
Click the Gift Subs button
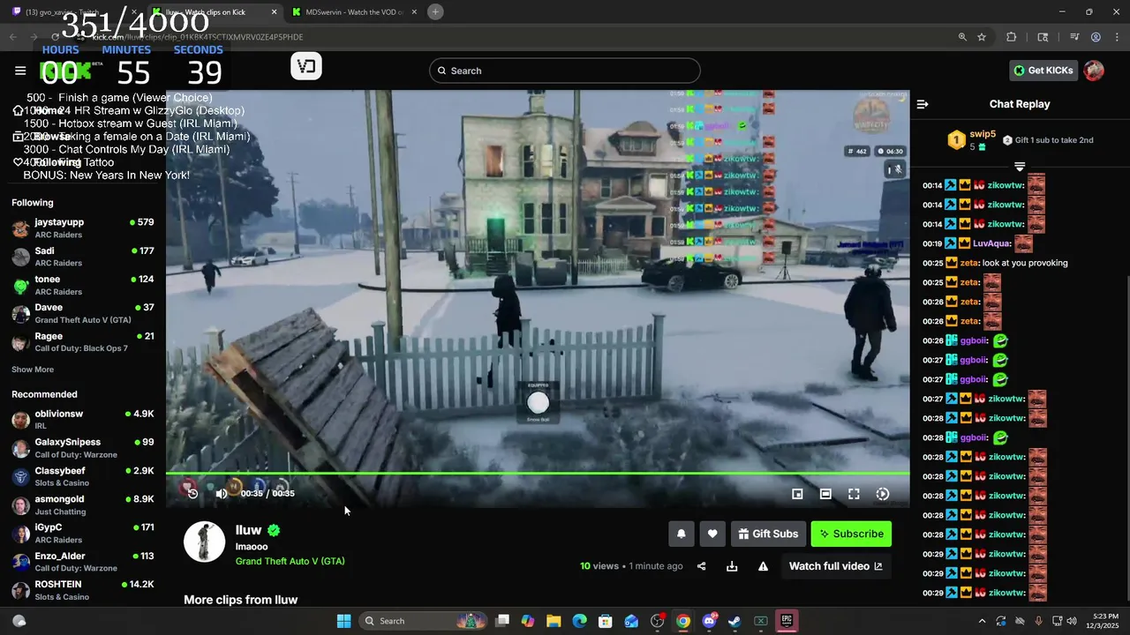768,534
